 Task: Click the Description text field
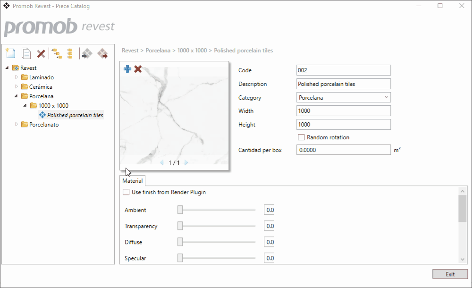(x=343, y=84)
